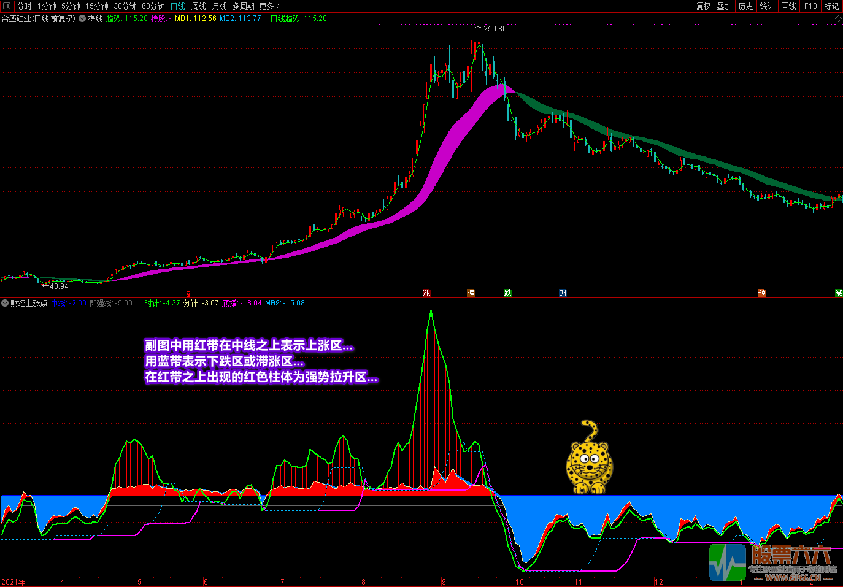This screenshot has width=843, height=587.
Task: Switch to 周线 weekly period tab
Action: tap(199, 6)
